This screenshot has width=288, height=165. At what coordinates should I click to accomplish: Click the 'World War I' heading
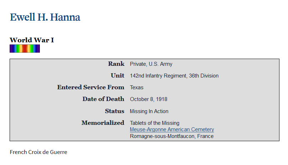[32, 40]
